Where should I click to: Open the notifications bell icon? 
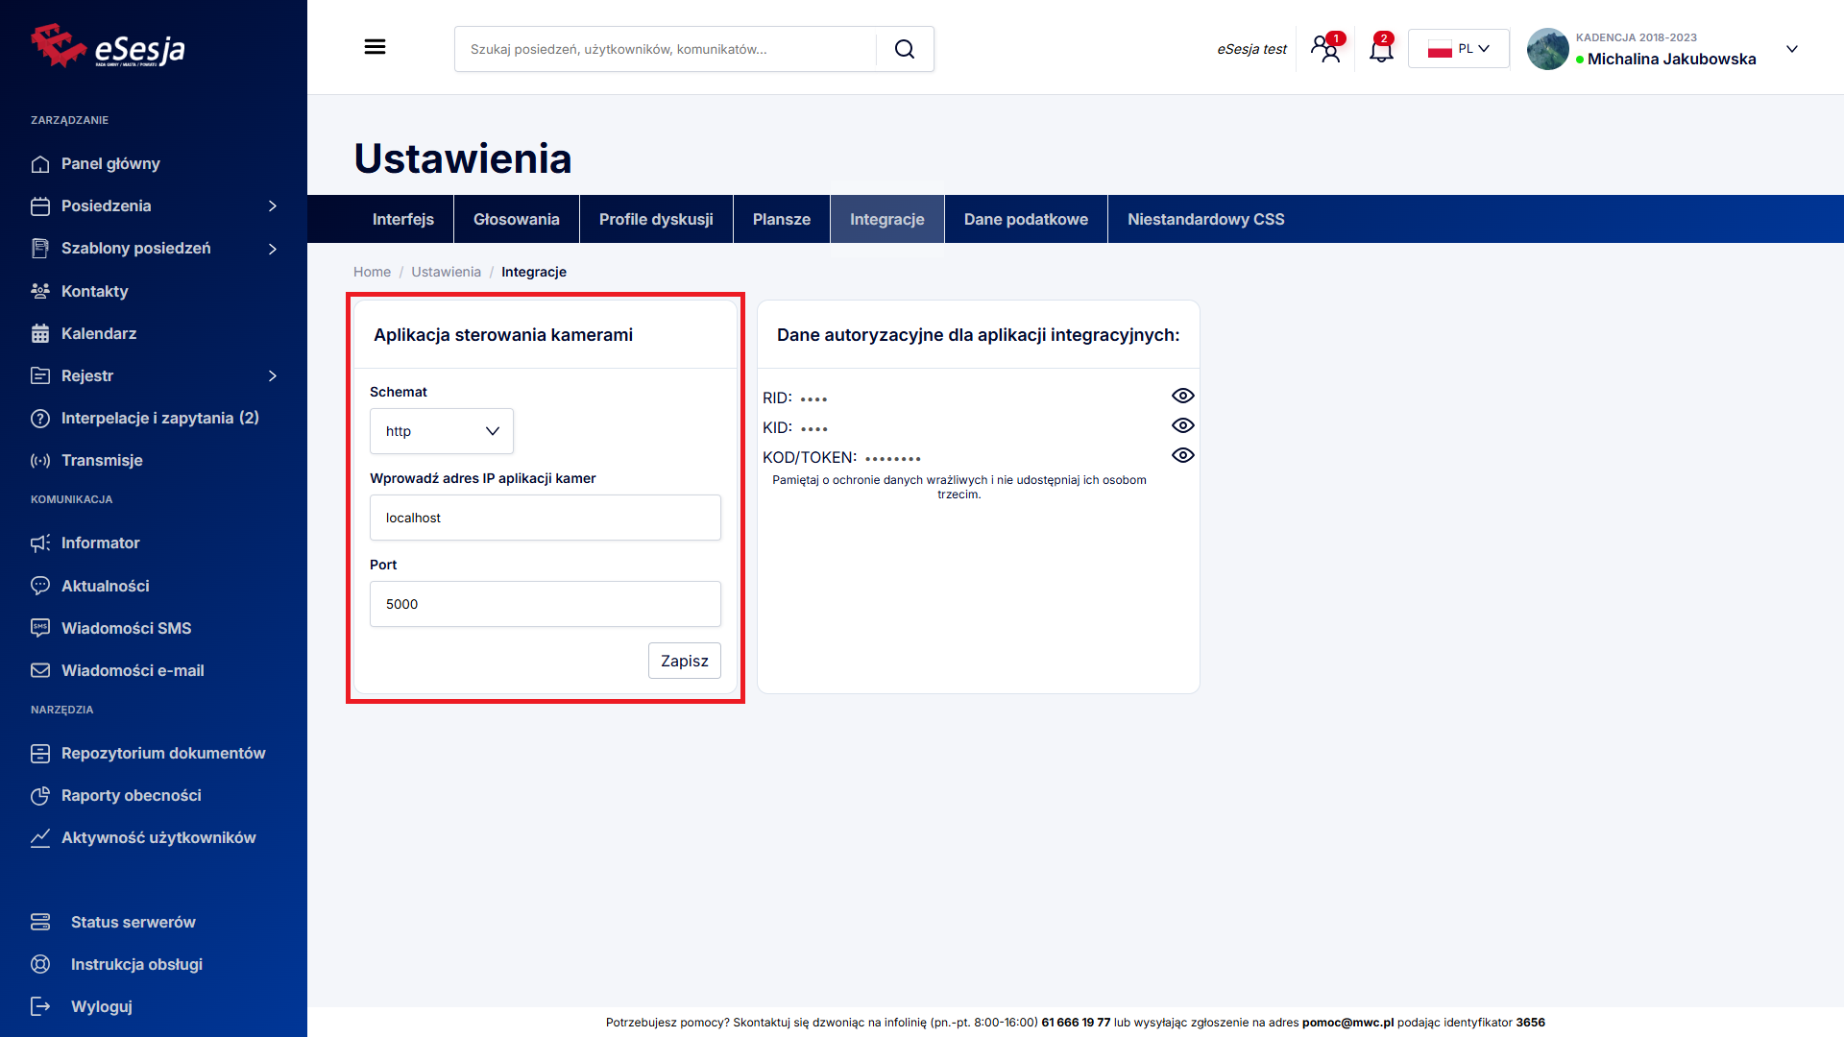(x=1381, y=49)
